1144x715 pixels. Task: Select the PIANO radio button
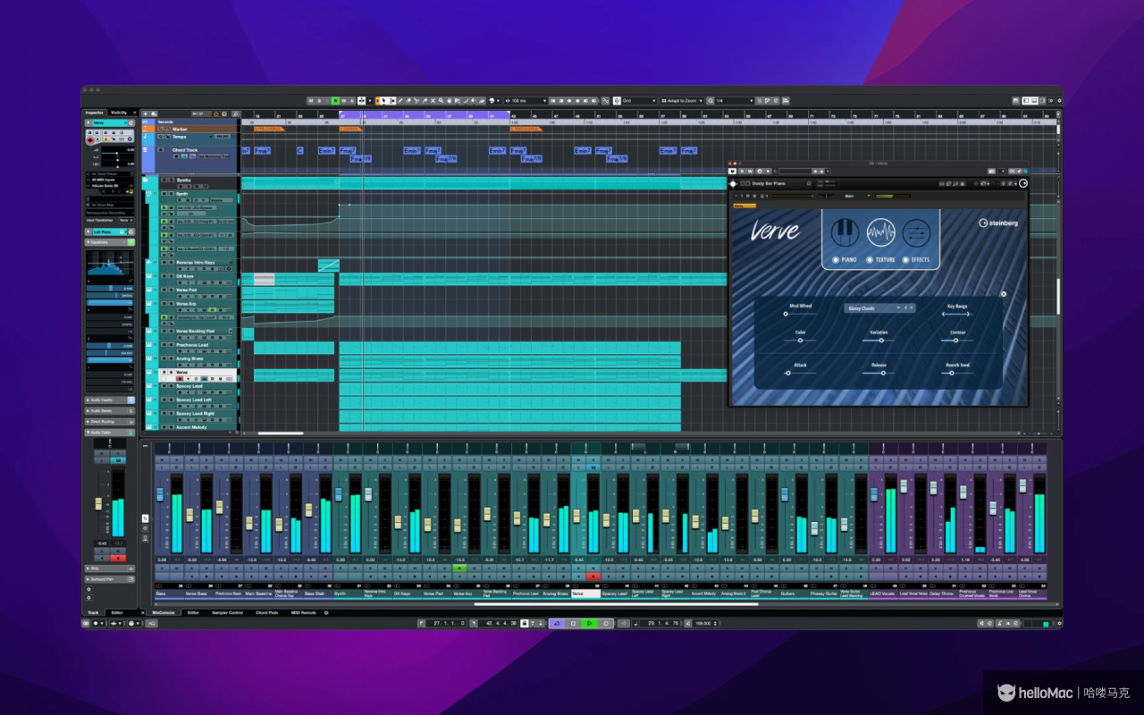836,260
